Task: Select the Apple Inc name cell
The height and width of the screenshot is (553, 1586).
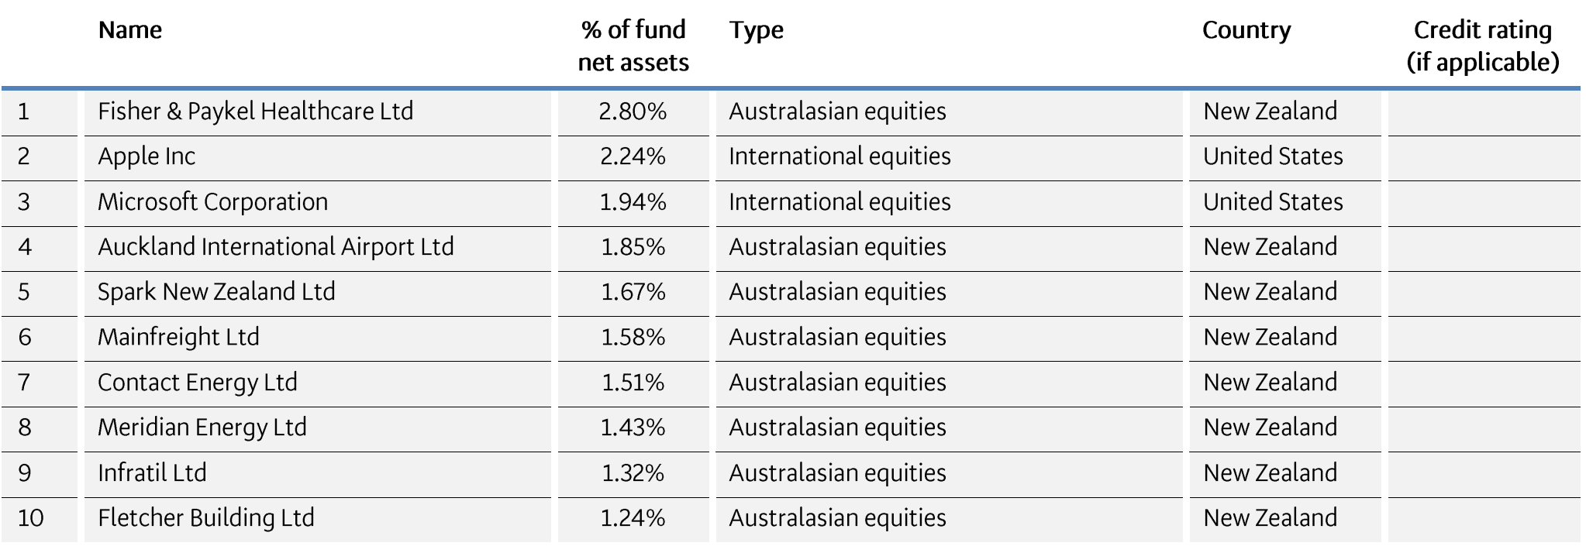Action: coord(147,156)
